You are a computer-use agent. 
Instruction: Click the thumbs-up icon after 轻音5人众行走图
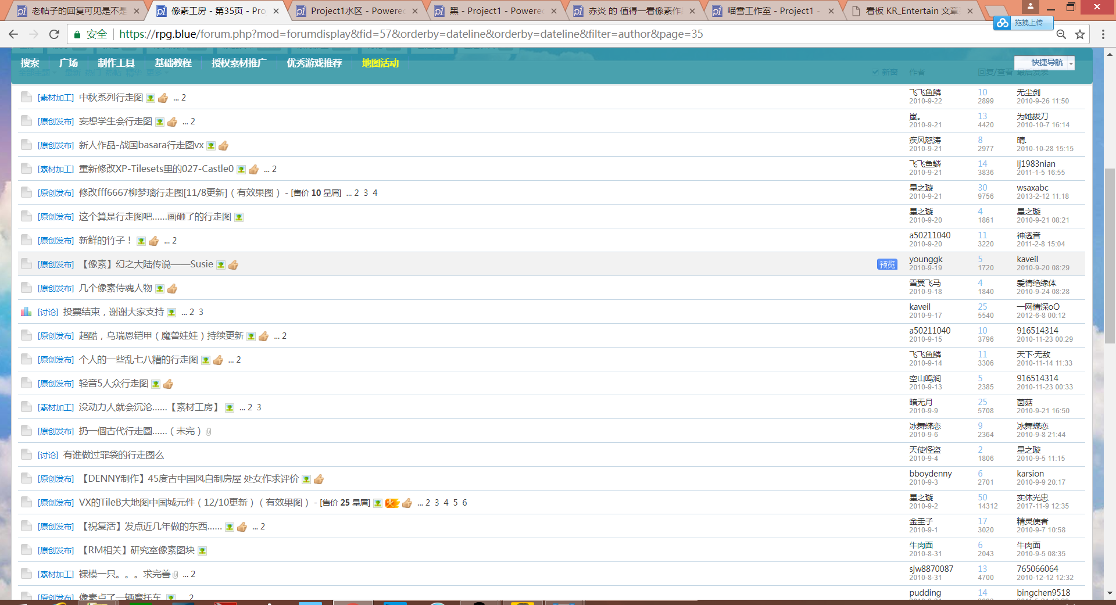tap(168, 384)
